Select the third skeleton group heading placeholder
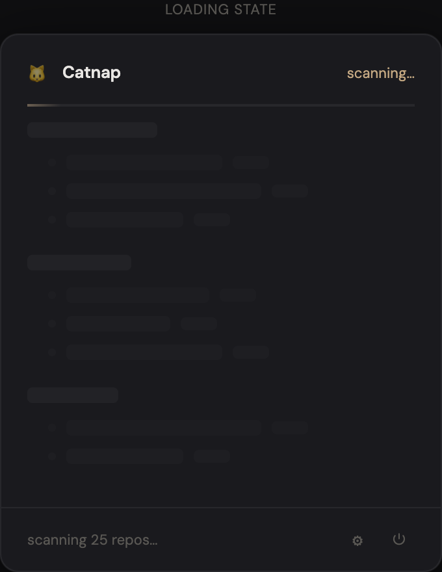Image resolution: width=442 pixels, height=572 pixels. pyautogui.click(x=73, y=395)
